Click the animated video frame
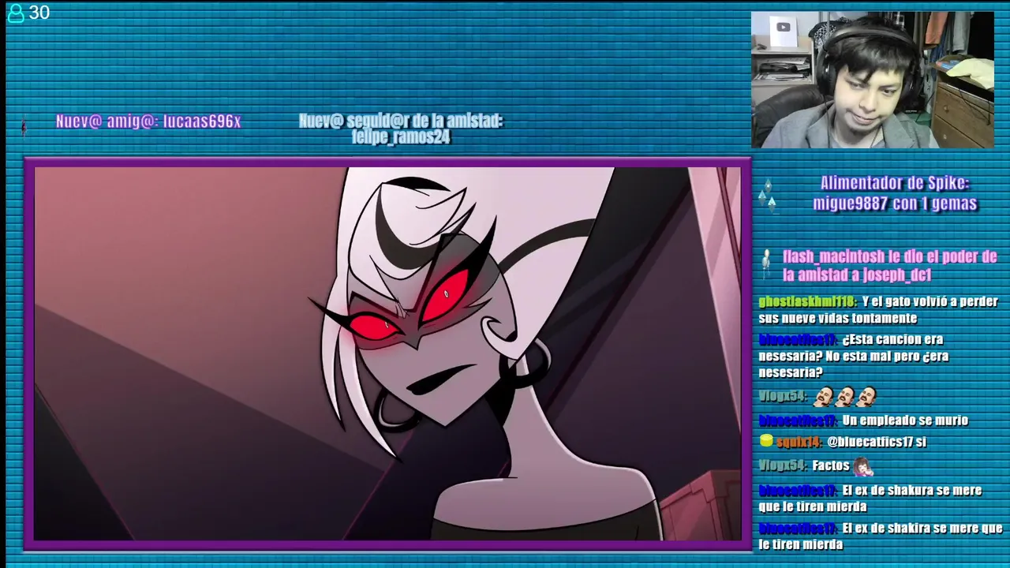The width and height of the screenshot is (1010, 568). (387, 353)
